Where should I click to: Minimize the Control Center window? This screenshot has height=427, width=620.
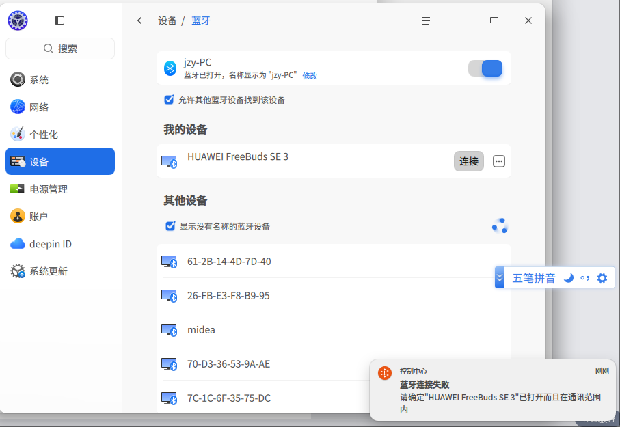460,20
